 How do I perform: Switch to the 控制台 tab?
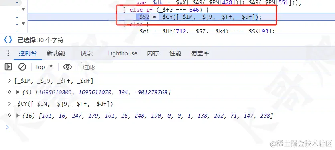point(28,53)
